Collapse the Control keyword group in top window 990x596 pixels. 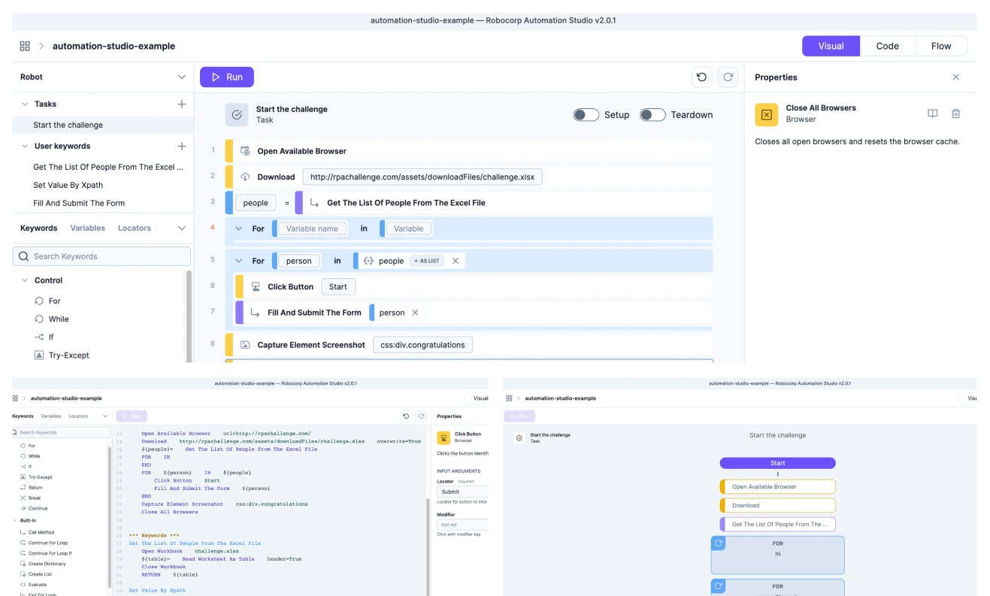(23, 280)
